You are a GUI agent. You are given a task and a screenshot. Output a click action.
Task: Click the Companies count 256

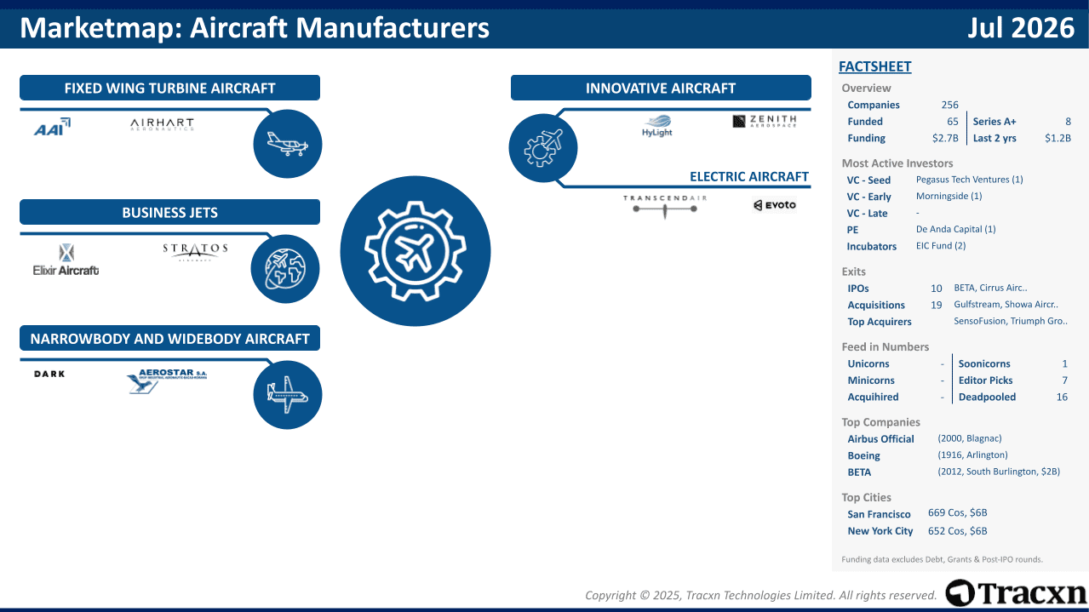tap(949, 106)
